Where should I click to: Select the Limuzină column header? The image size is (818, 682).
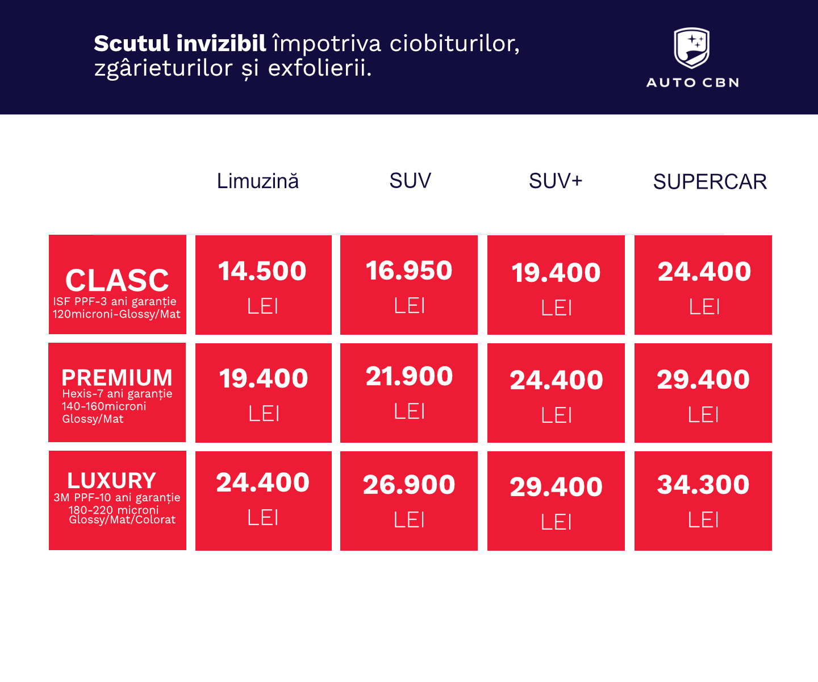pos(258,181)
